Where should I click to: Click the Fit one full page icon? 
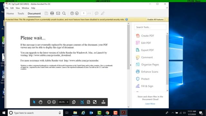(x=89, y=102)
